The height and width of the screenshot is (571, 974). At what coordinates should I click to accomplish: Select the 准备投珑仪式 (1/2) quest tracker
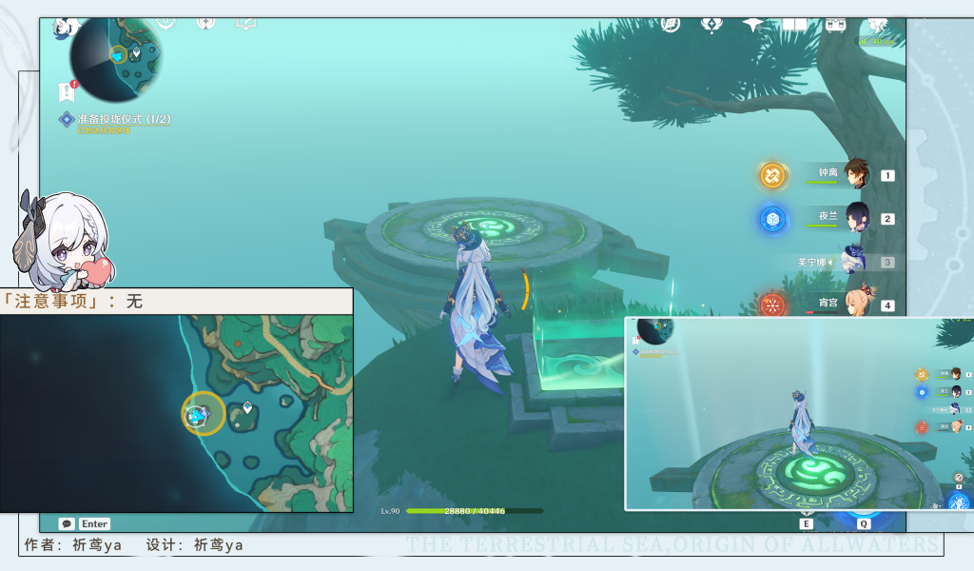point(124,119)
